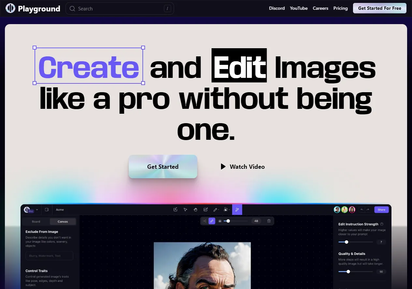Click the selected word Create in headline
412x289 pixels.
pos(89,66)
